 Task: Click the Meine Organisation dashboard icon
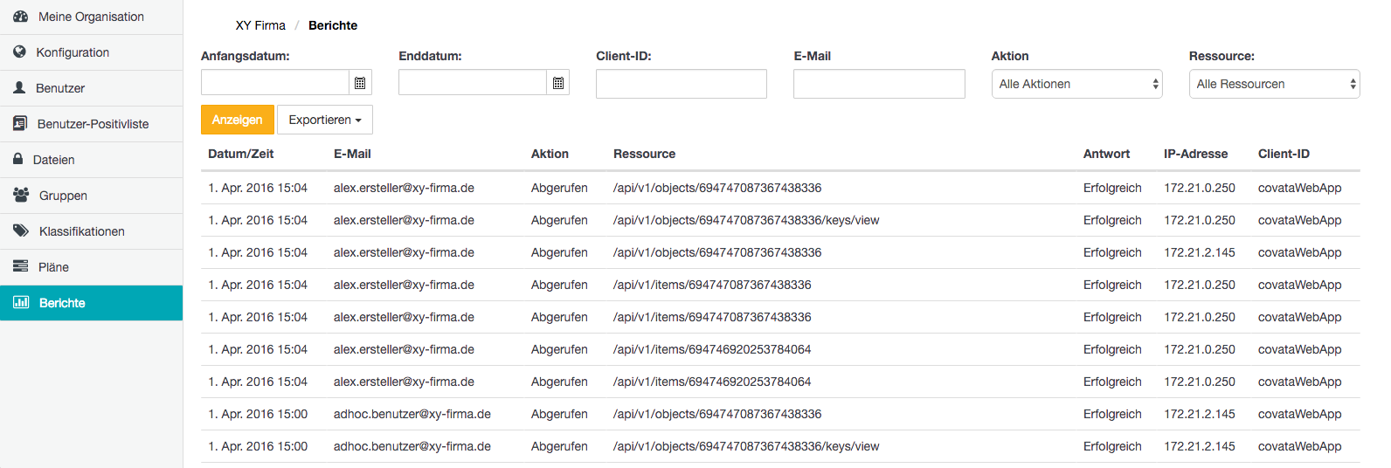[x=21, y=17]
